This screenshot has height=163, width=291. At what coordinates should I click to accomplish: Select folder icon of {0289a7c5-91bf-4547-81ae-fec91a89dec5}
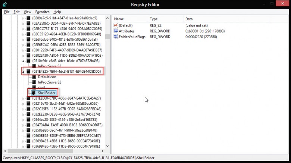click(x=28, y=18)
